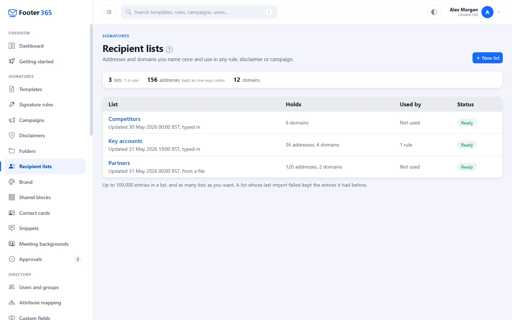Click the Campaigns megaphone icon
The height and width of the screenshot is (320, 512).
tap(12, 120)
